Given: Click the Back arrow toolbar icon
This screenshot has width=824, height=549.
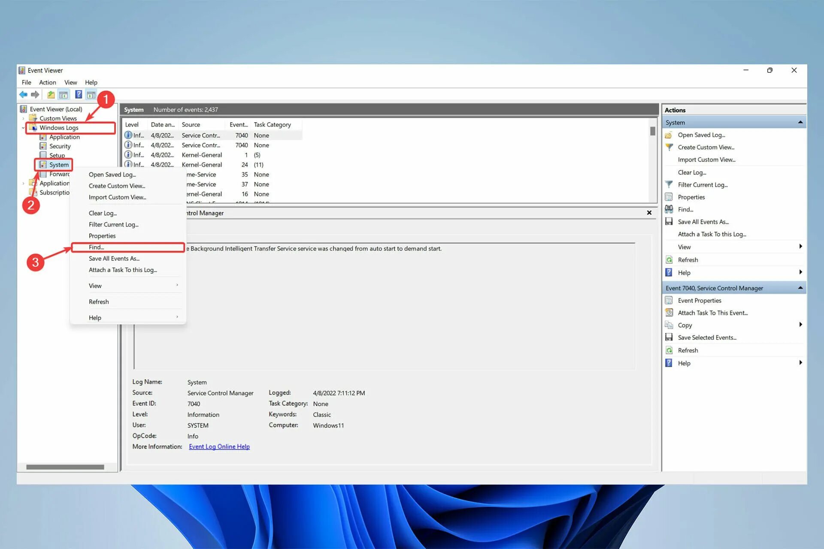Looking at the screenshot, I should point(23,94).
